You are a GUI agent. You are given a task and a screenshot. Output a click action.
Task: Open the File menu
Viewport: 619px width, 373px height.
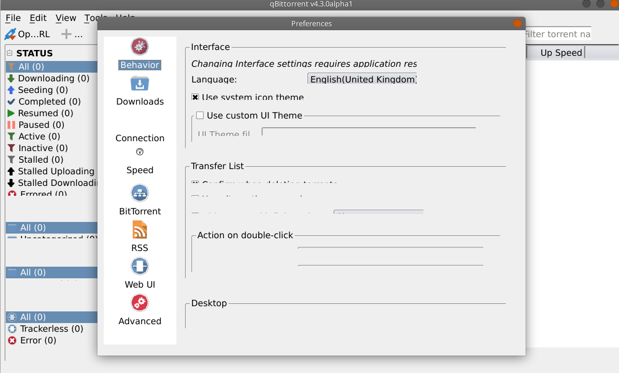(13, 18)
